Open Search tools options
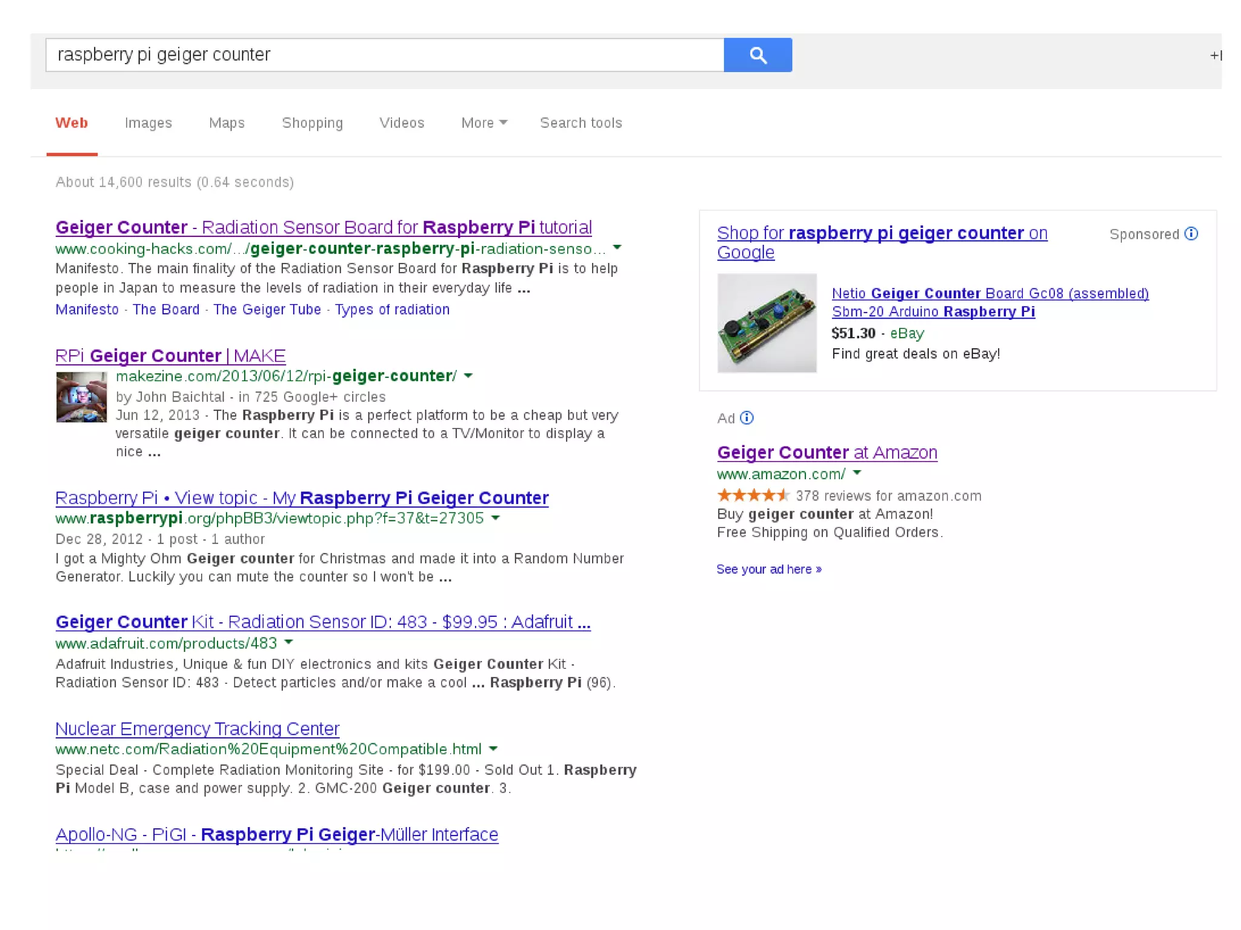 pyautogui.click(x=581, y=123)
